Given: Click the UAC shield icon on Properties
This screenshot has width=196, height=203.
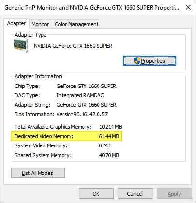Looking at the screenshot, I should coord(137,61).
